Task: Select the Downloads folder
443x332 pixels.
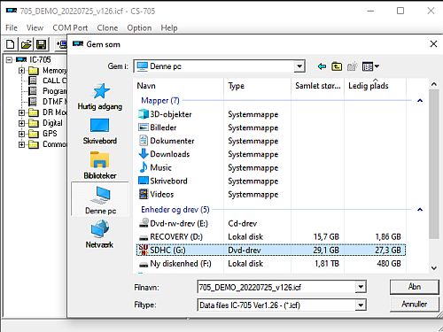Action: coord(164,154)
